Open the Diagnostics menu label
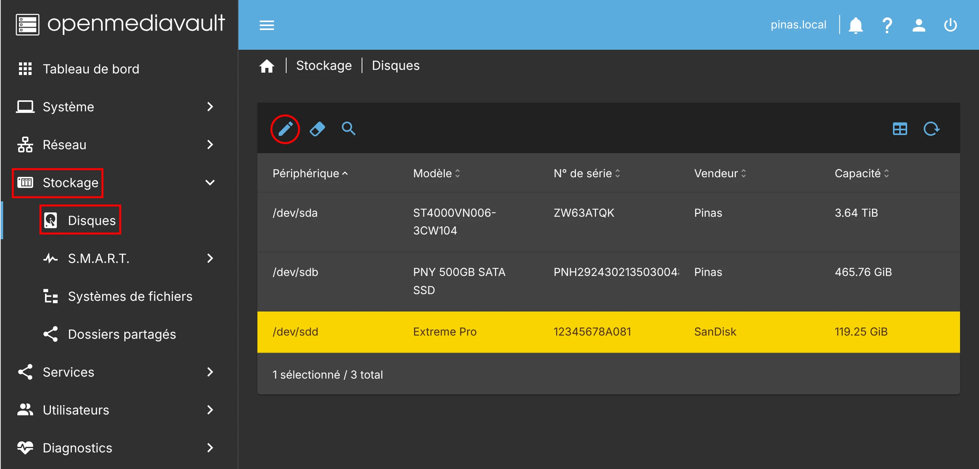Viewport: 979px width, 469px height. [77, 448]
